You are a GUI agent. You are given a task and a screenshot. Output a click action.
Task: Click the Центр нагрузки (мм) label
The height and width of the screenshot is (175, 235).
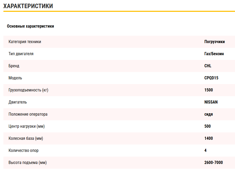click(x=26, y=126)
